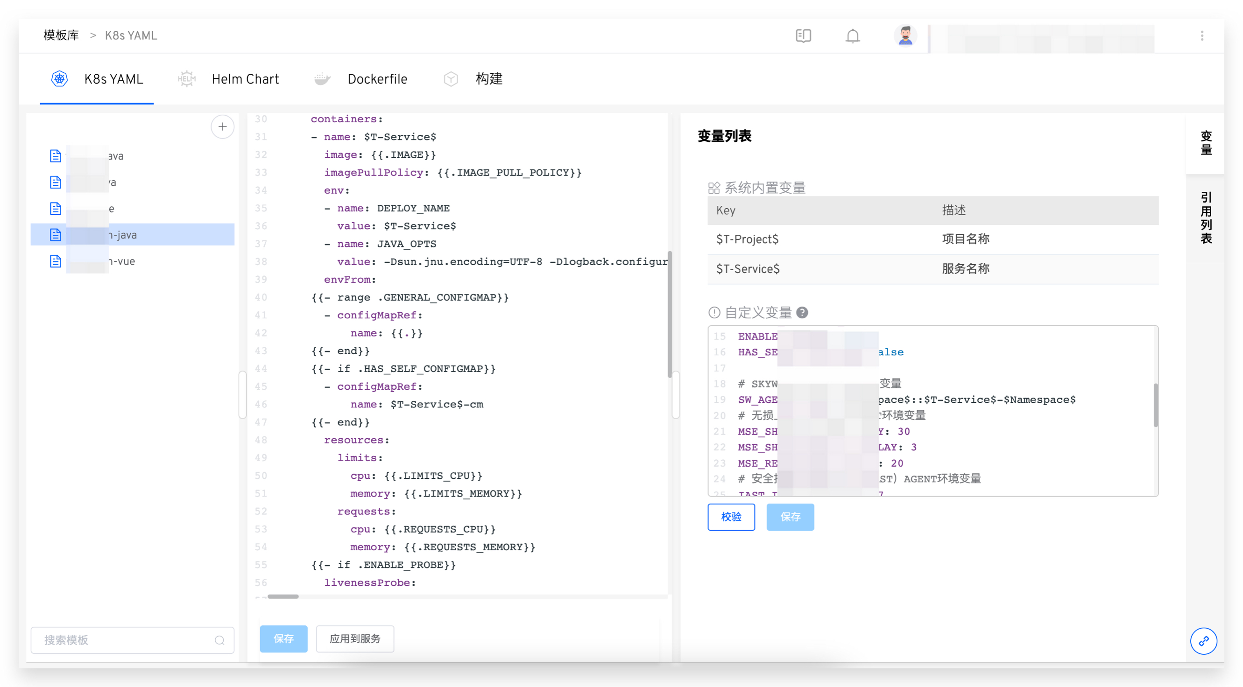Click the user avatar icon
Screen dimensions: 1243x687
(905, 35)
